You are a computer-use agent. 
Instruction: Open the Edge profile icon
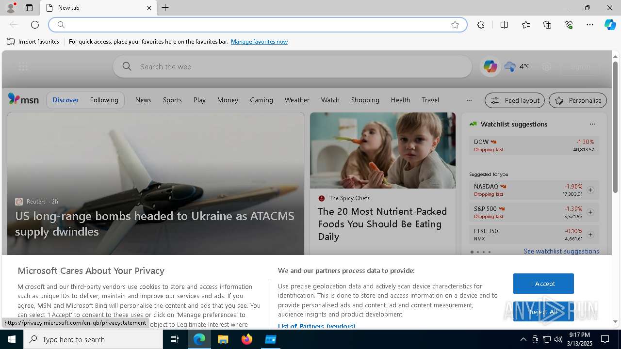pyautogui.click(x=10, y=8)
